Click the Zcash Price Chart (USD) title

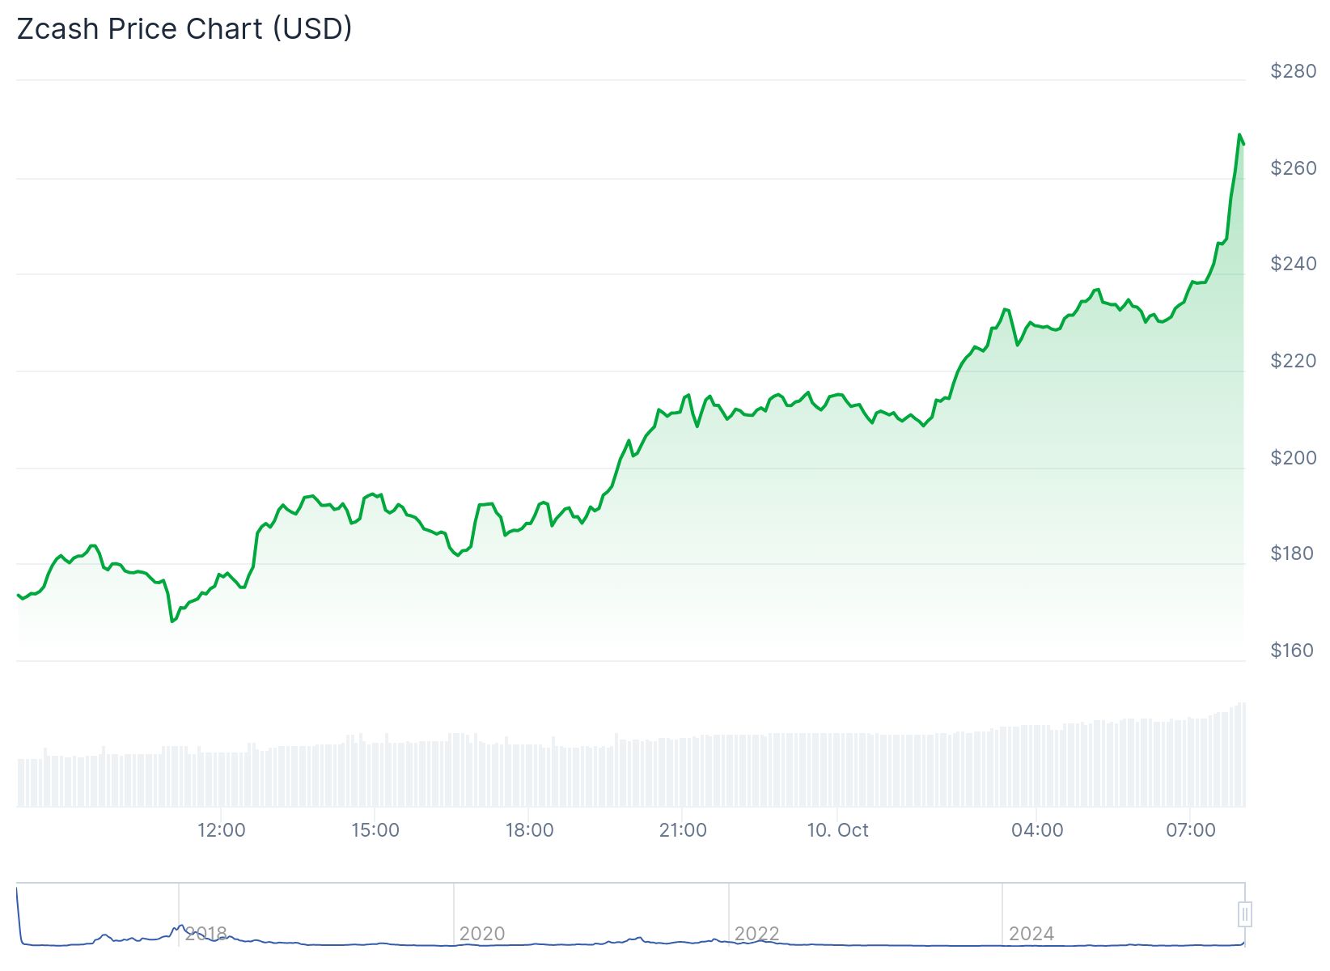point(184,28)
